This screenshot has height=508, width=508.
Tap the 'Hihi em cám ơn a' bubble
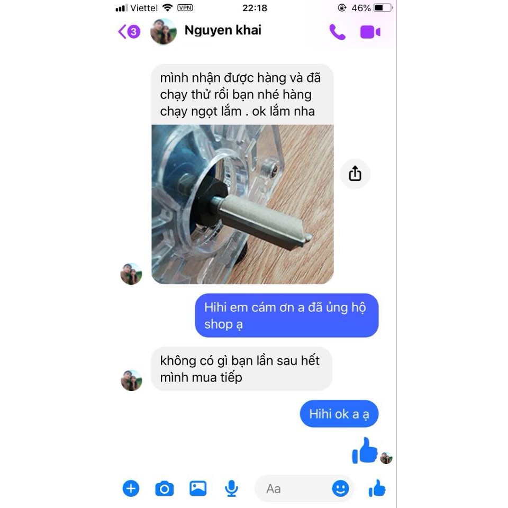287,315
